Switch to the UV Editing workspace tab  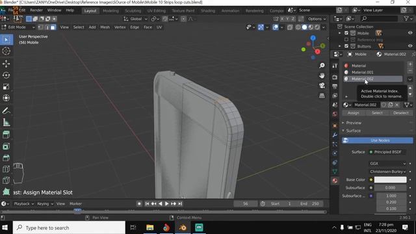[156, 11]
